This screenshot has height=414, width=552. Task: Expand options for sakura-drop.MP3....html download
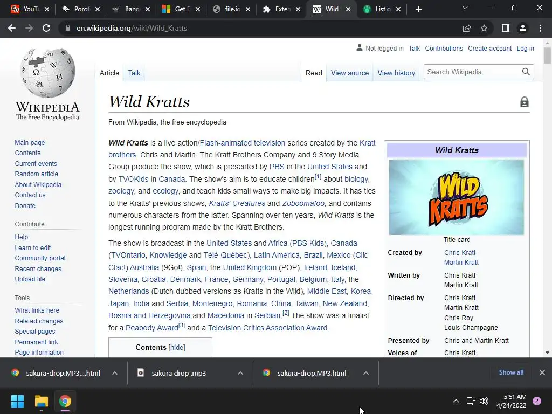click(x=115, y=373)
